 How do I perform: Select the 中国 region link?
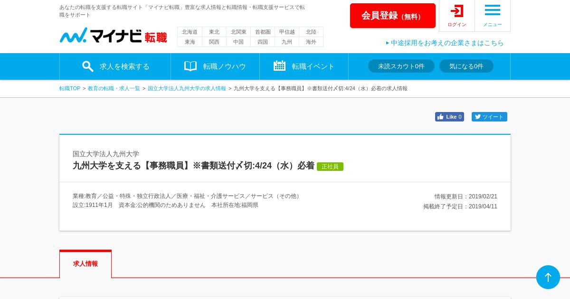click(x=238, y=42)
